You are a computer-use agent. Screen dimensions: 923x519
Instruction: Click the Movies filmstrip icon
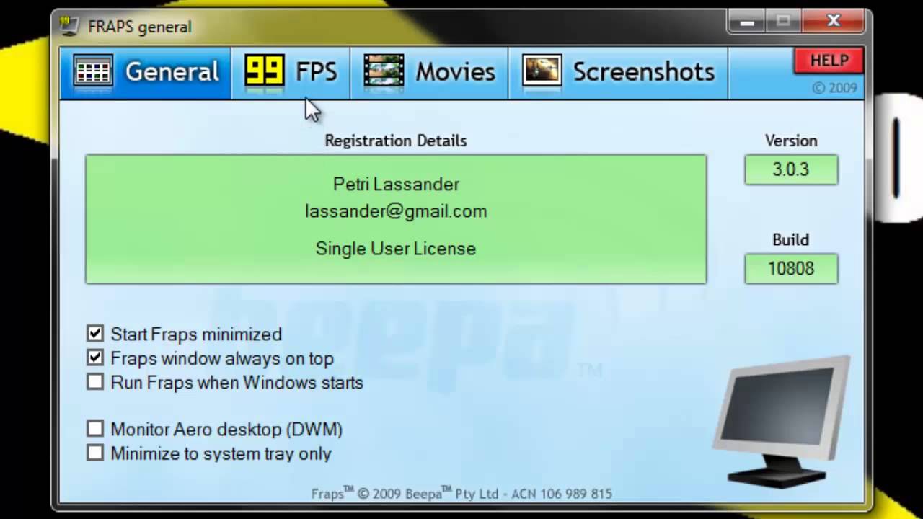384,71
